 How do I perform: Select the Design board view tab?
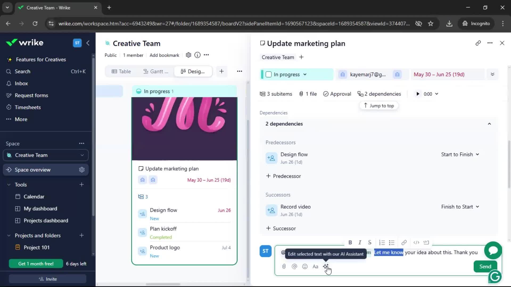click(193, 71)
